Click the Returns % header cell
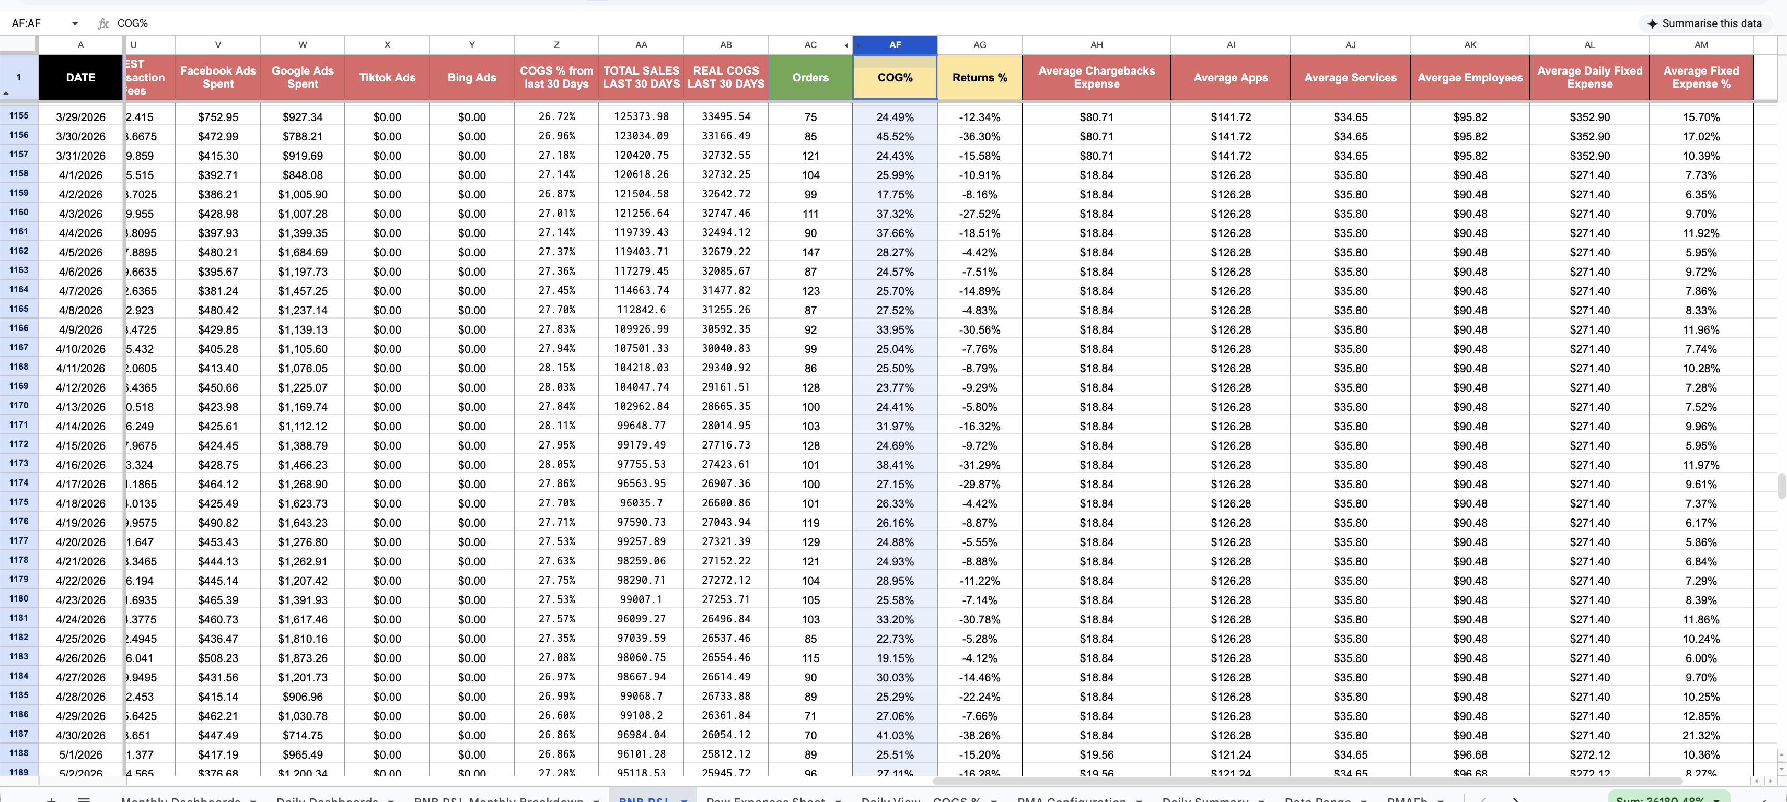Screen dimensions: 1787x802 [x=979, y=78]
